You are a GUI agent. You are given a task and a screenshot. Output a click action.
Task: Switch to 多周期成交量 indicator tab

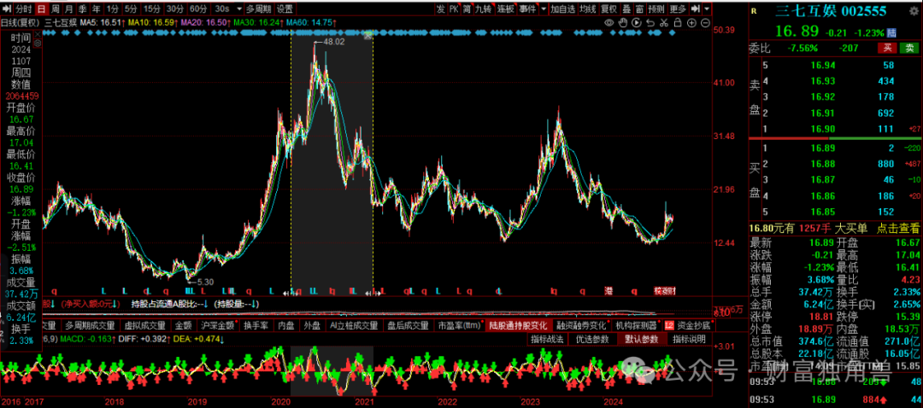[x=90, y=325]
